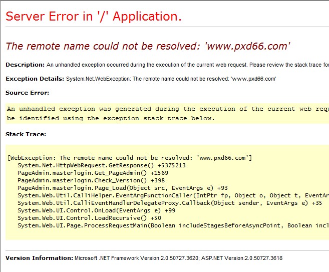Click the 'be identified using the exception stack trace' line
The width and height of the screenshot is (329, 272).
click(x=110, y=118)
